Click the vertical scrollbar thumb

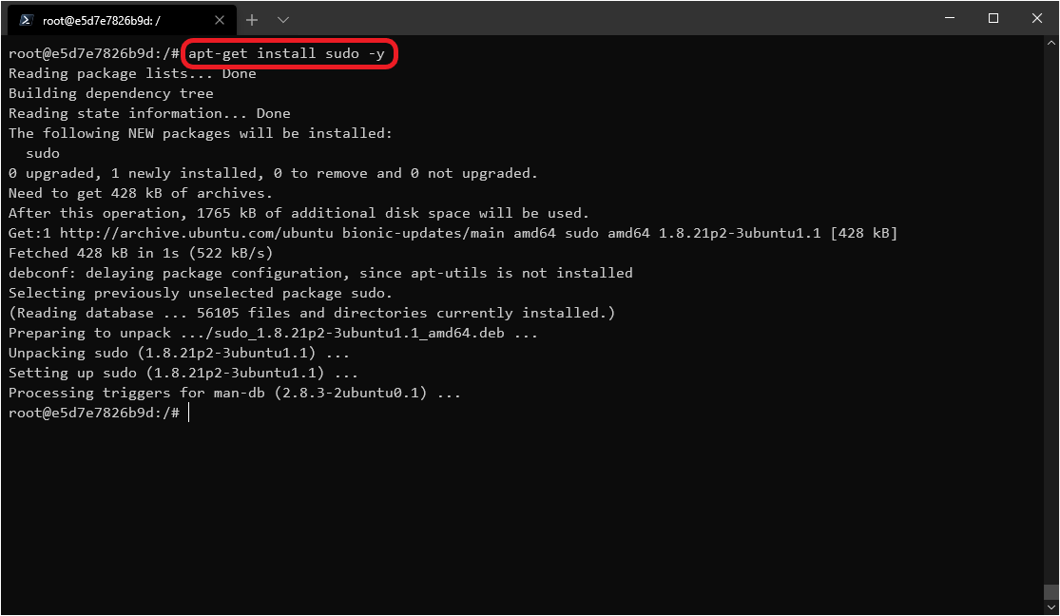pos(1051,591)
